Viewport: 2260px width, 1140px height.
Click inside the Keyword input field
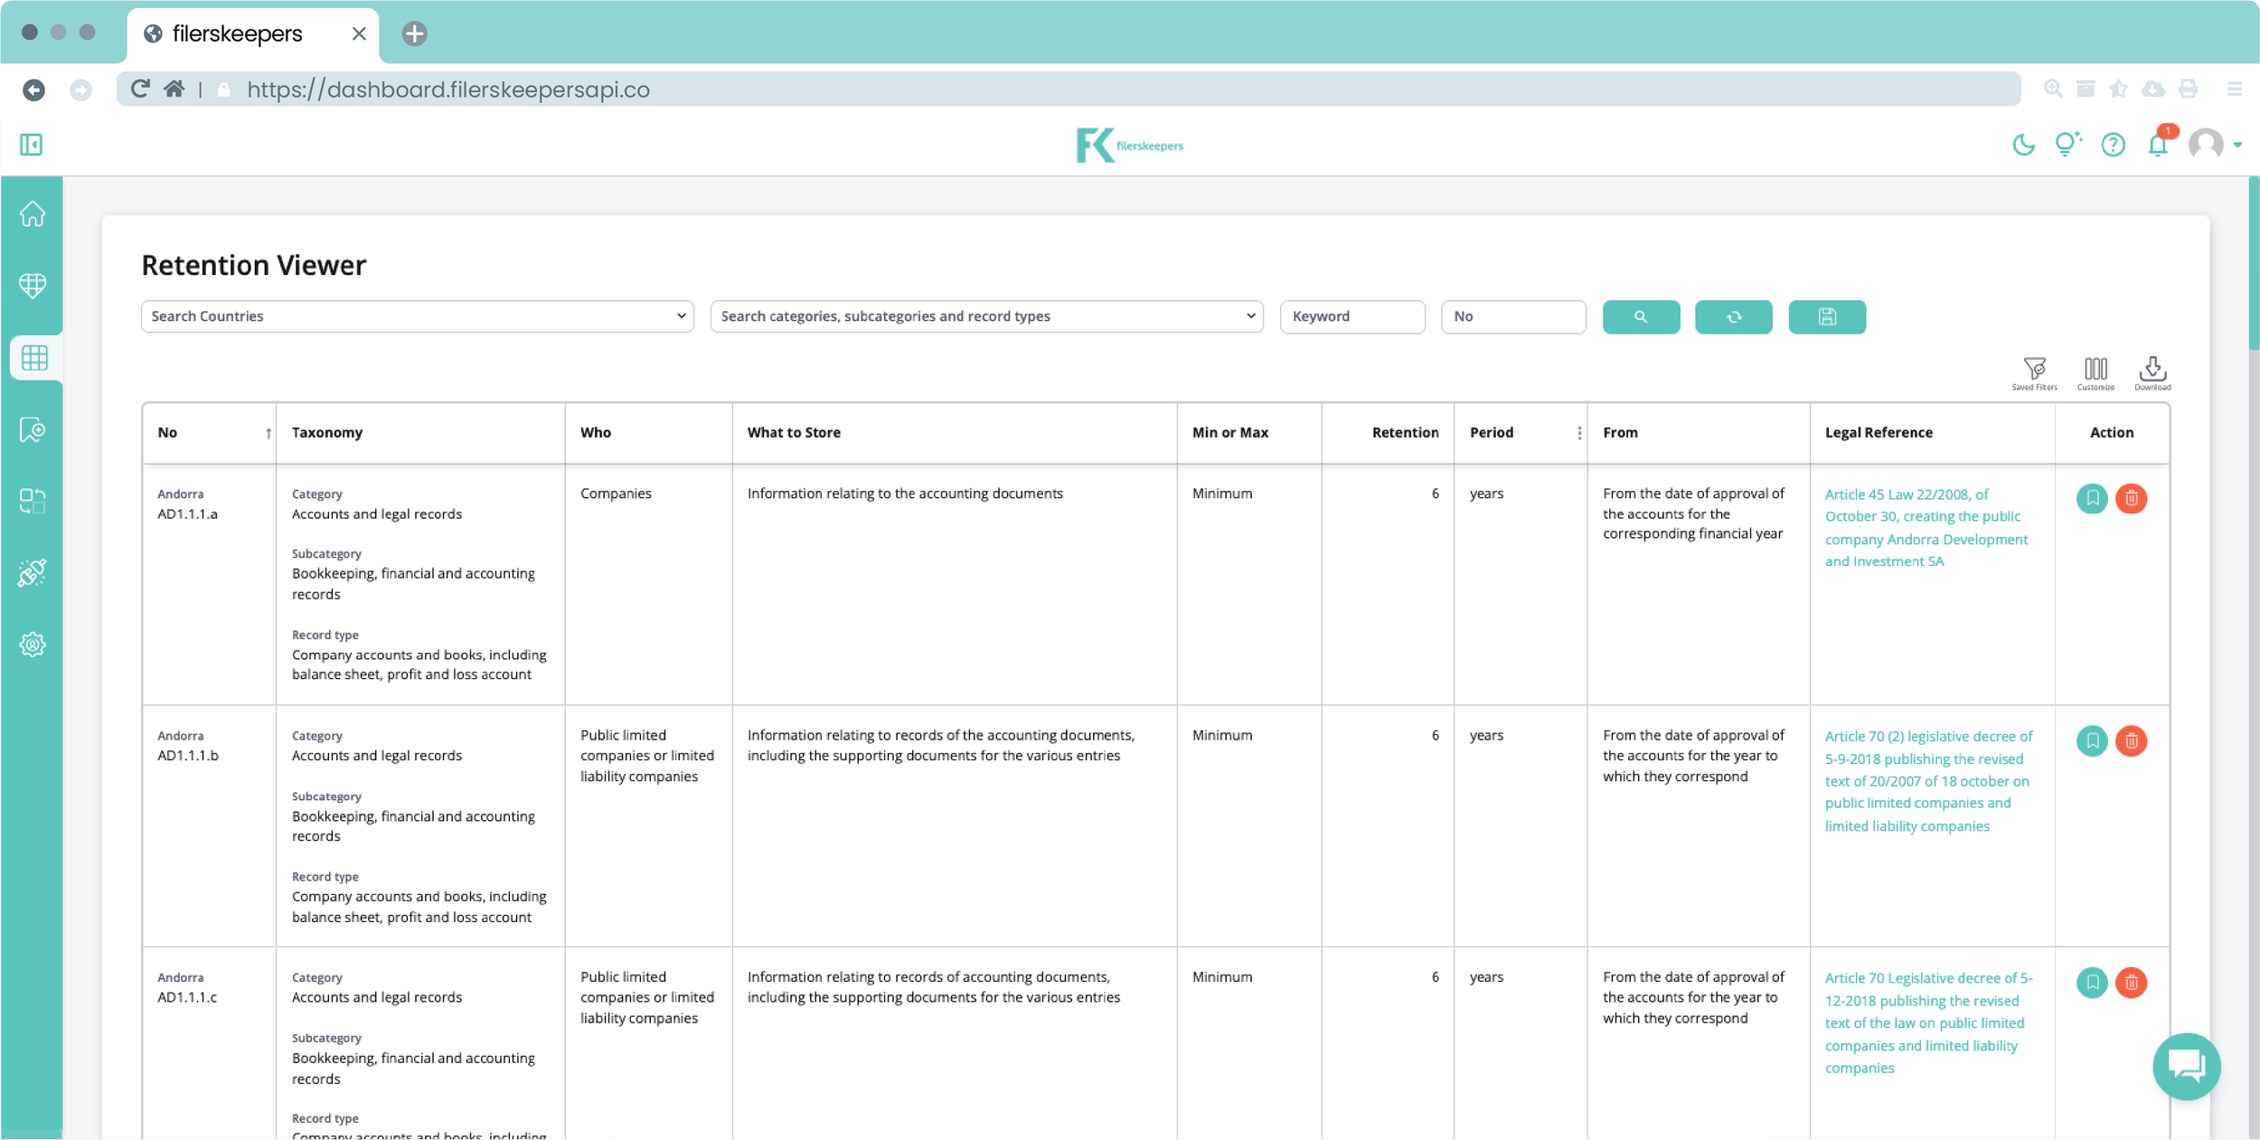(1352, 316)
